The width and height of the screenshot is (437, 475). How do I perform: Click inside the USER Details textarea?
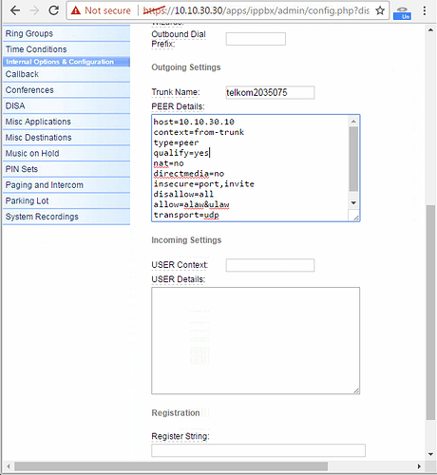[x=256, y=341]
